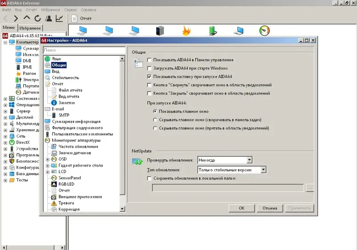Expand LCD node in settings tree
Image resolution: width=357 pixels, height=250 pixels.
[x=48, y=172]
